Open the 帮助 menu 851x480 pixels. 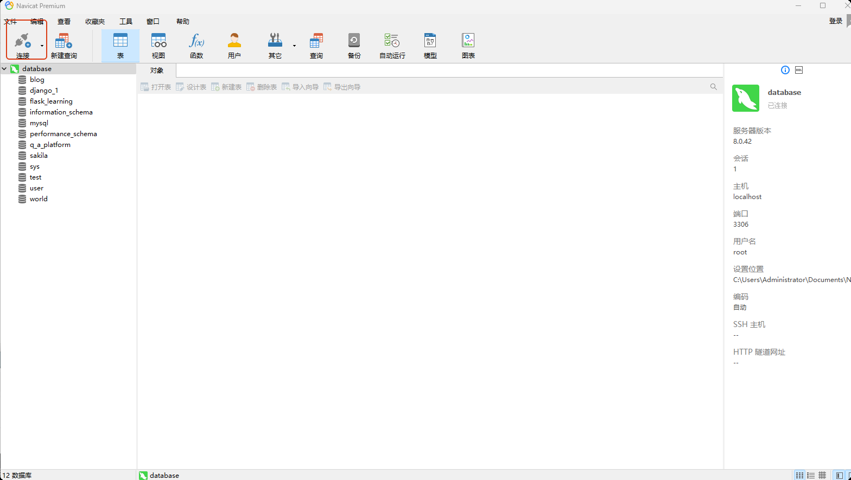point(183,22)
